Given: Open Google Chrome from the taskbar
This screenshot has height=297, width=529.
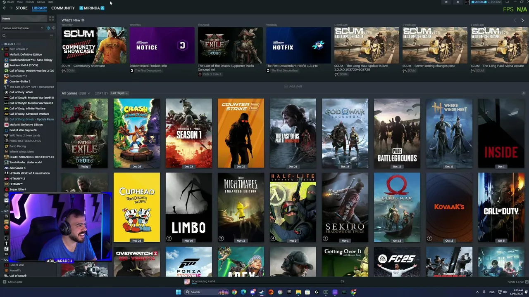Looking at the screenshot, I should tap(234, 292).
